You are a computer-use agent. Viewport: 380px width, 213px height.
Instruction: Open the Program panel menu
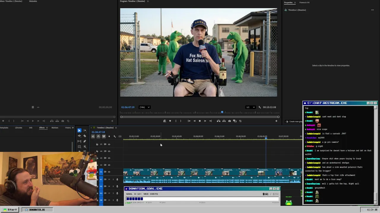pyautogui.click(x=148, y=1)
